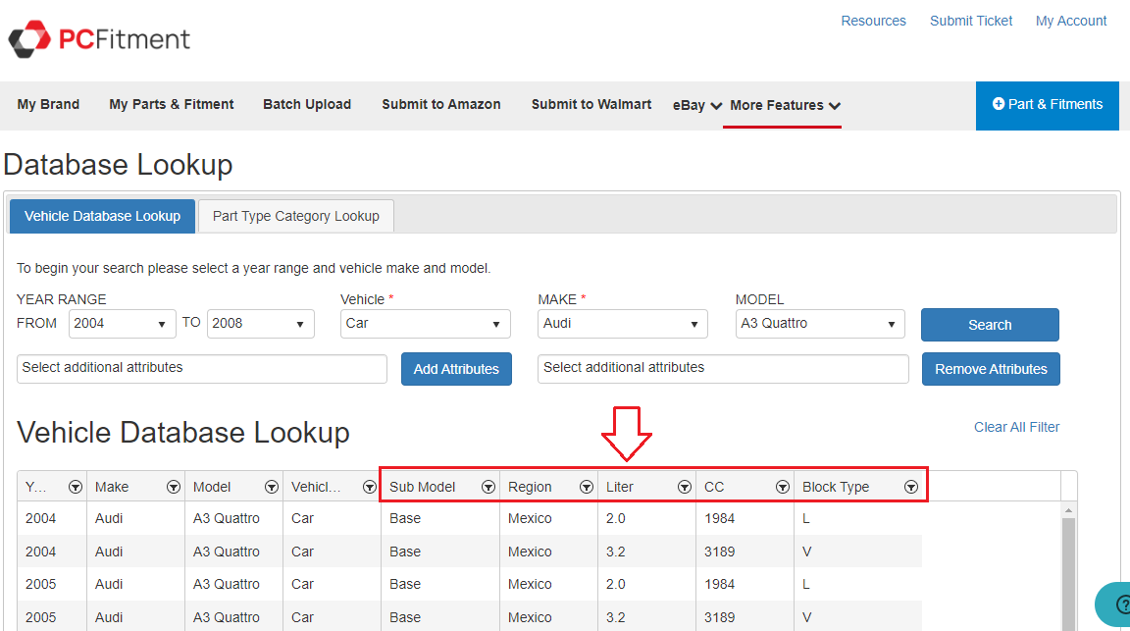Open the help icon in the corner
Screen dimensions: 1130x631
click(x=1118, y=604)
